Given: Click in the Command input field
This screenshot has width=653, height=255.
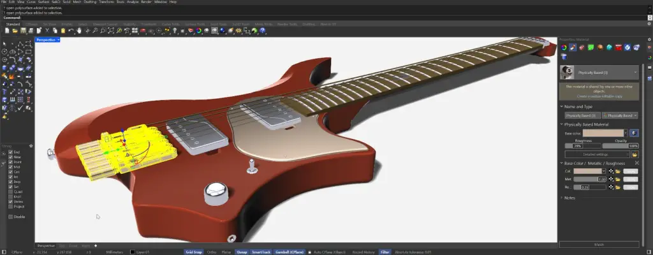Looking at the screenshot, I should coord(333,18).
